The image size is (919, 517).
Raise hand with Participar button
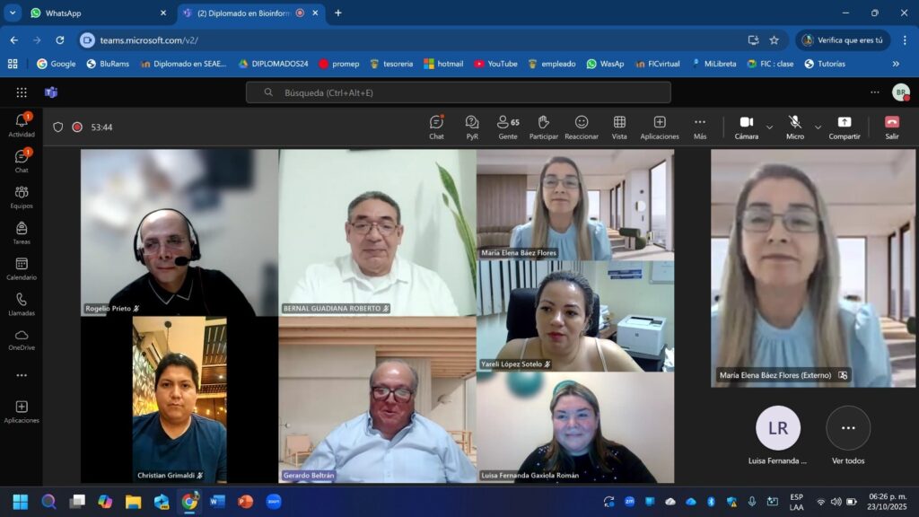pyautogui.click(x=543, y=127)
